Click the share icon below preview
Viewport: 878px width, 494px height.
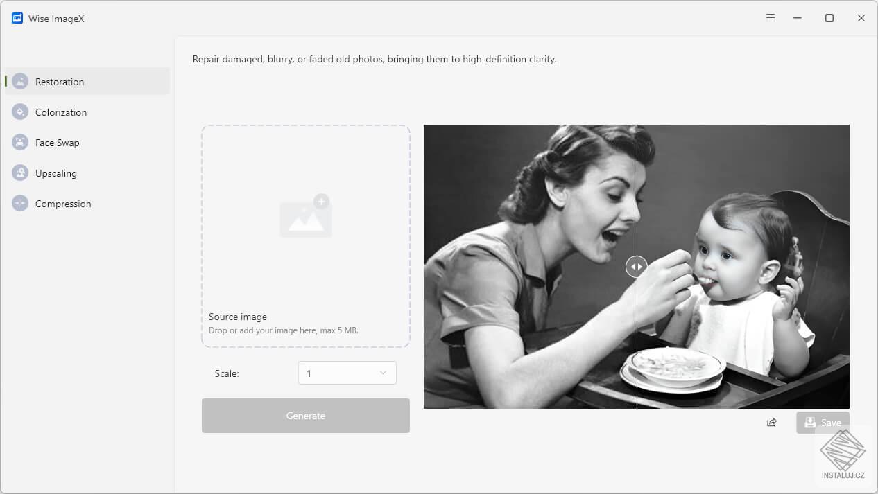click(x=772, y=423)
